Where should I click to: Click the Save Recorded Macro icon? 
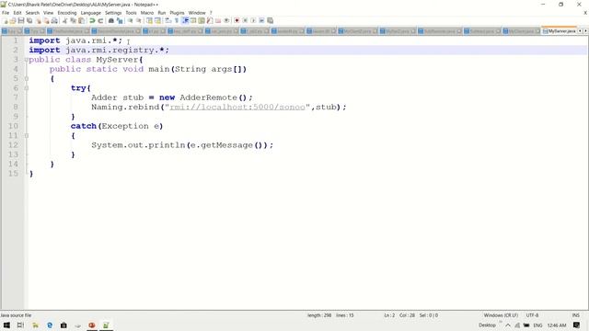270,20
